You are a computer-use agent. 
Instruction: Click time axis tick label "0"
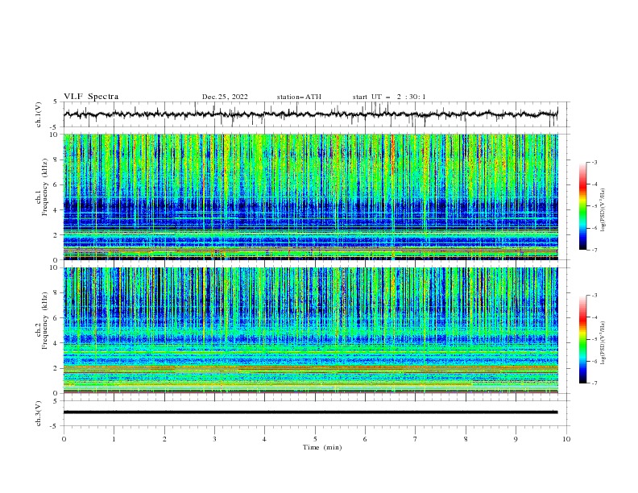click(x=64, y=439)
